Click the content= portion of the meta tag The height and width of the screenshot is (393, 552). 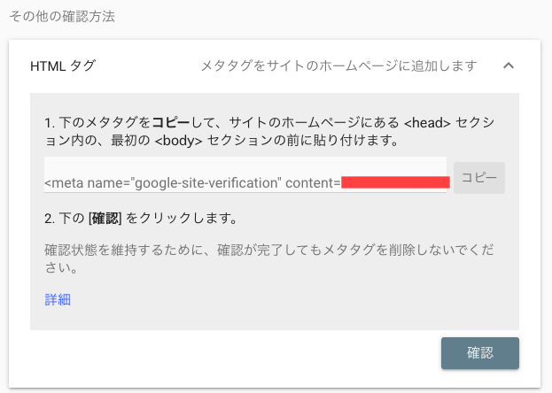click(x=313, y=183)
